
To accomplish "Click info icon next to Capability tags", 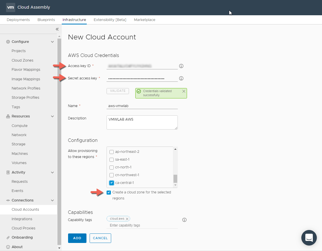I will (x=184, y=220).
